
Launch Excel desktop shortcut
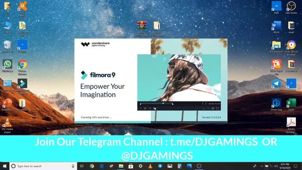291,104
